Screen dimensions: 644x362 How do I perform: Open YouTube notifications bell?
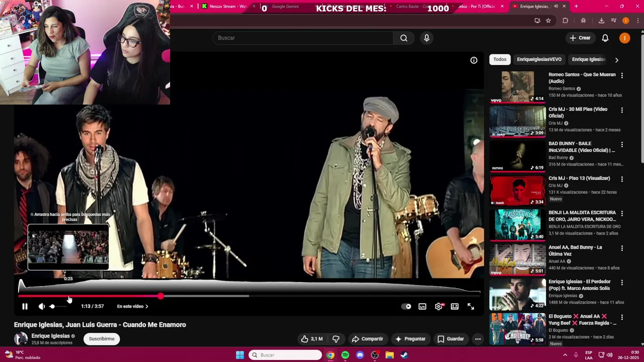coord(605,38)
